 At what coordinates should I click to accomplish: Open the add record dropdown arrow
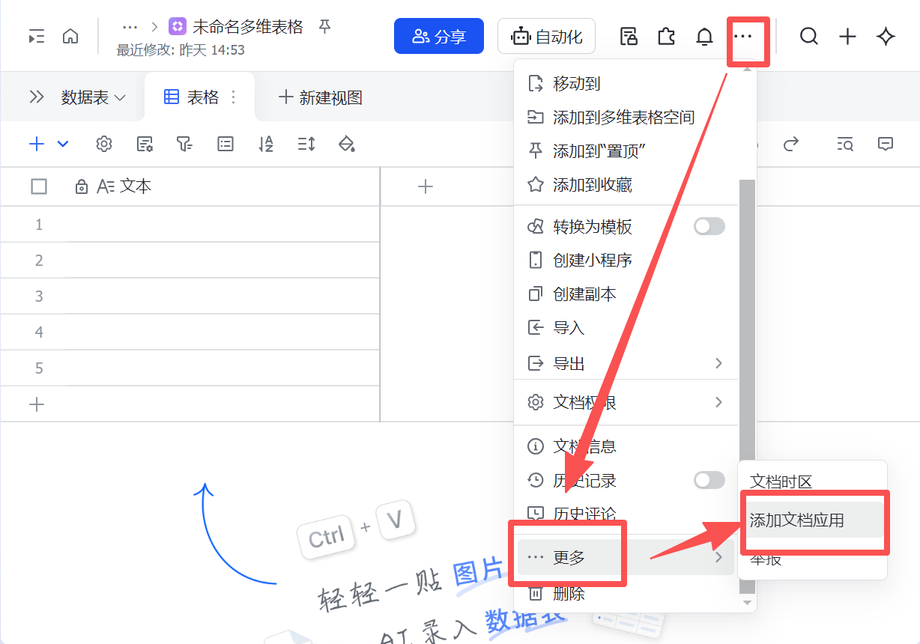(63, 144)
